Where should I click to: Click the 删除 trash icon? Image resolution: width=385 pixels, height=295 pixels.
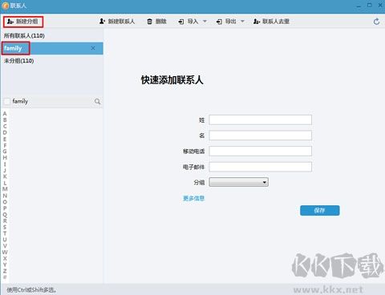pos(150,22)
